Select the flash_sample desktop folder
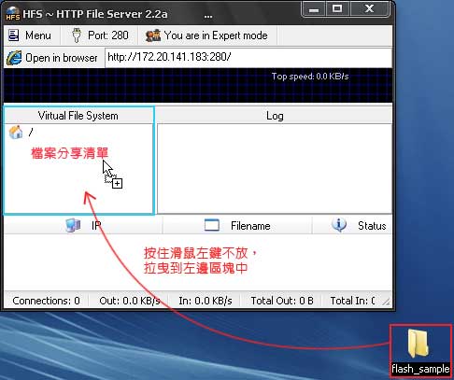Image resolution: width=454 pixels, height=380 pixels. [x=420, y=351]
